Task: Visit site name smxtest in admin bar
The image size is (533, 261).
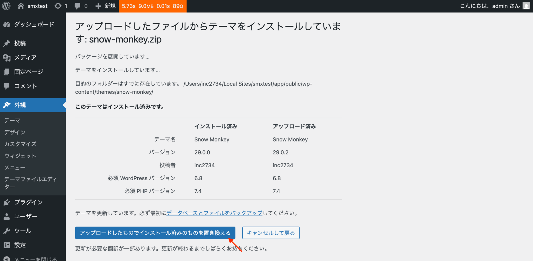Action: click(37, 6)
